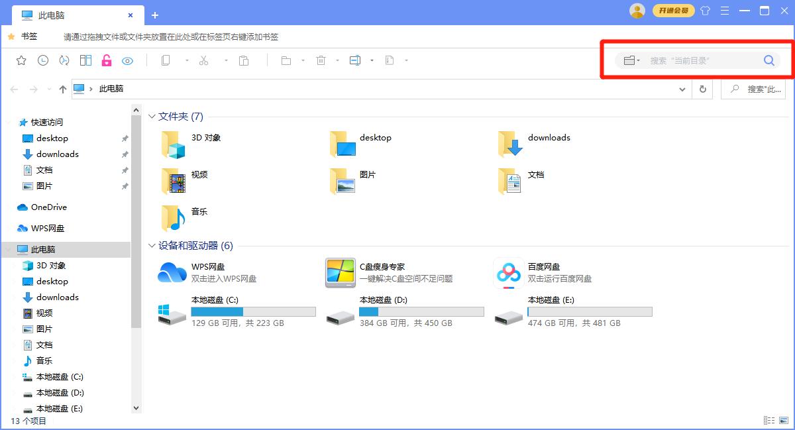
Task: Collapse the 设备和驱动器 (6) section
Action: click(152, 245)
